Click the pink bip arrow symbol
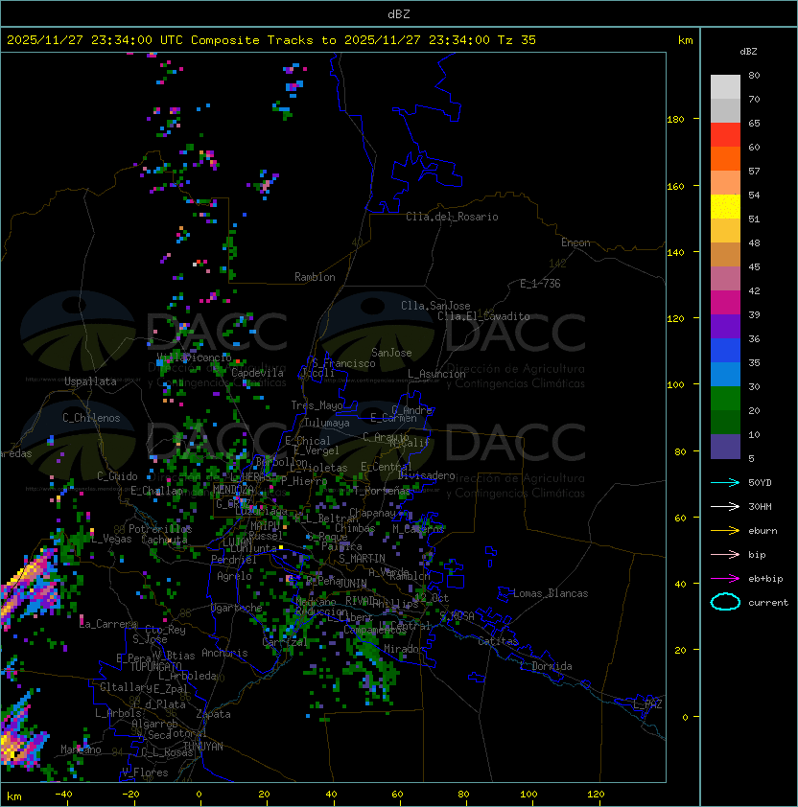798x807 pixels. [x=725, y=555]
